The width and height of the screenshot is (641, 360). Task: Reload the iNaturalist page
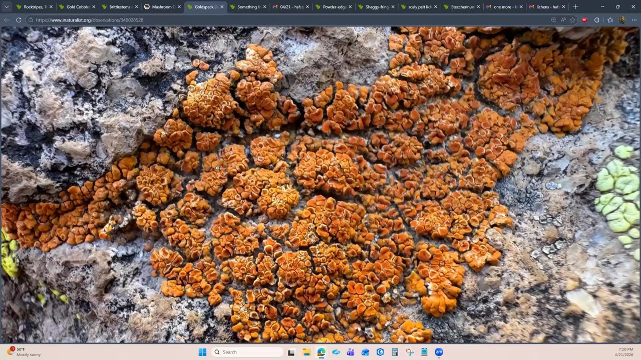pyautogui.click(x=19, y=20)
